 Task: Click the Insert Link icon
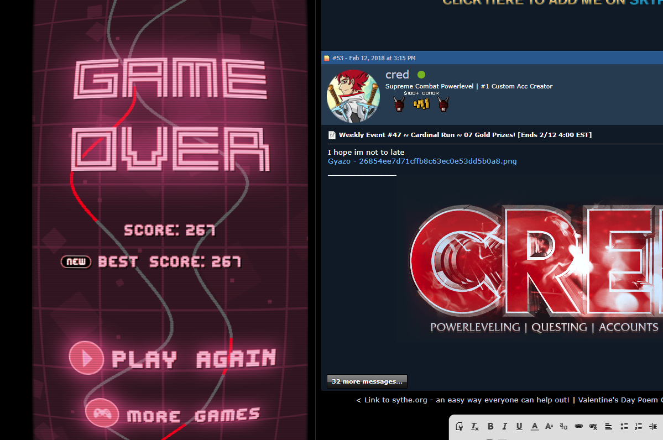[x=578, y=427]
